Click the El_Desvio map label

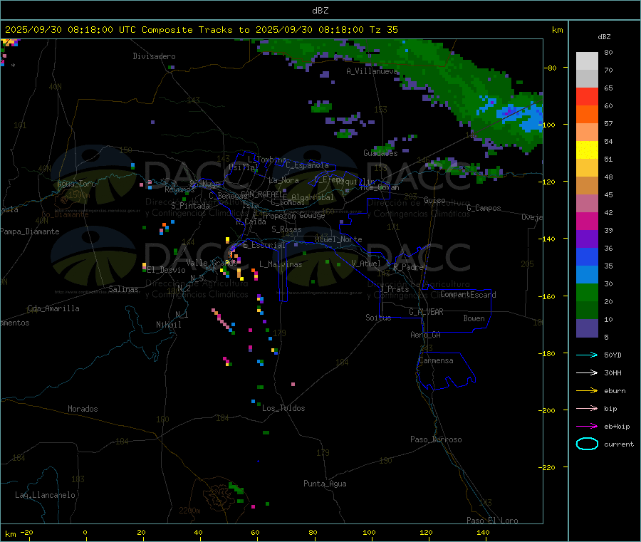pyautogui.click(x=166, y=270)
